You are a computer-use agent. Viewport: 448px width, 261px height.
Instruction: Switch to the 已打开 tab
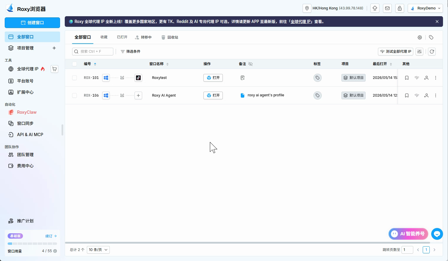tap(122, 37)
